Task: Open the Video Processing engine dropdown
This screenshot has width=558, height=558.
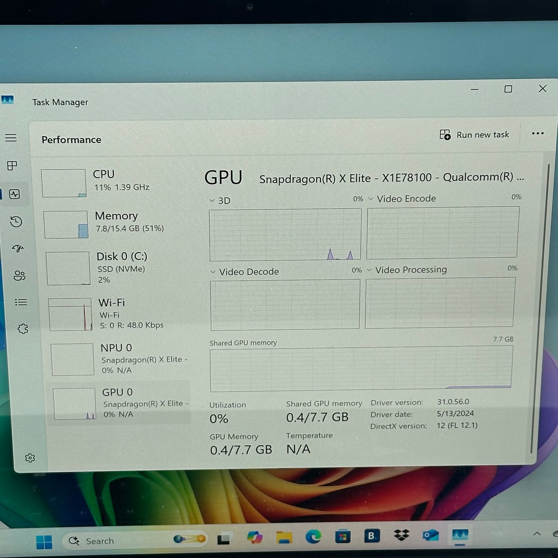Action: click(369, 270)
